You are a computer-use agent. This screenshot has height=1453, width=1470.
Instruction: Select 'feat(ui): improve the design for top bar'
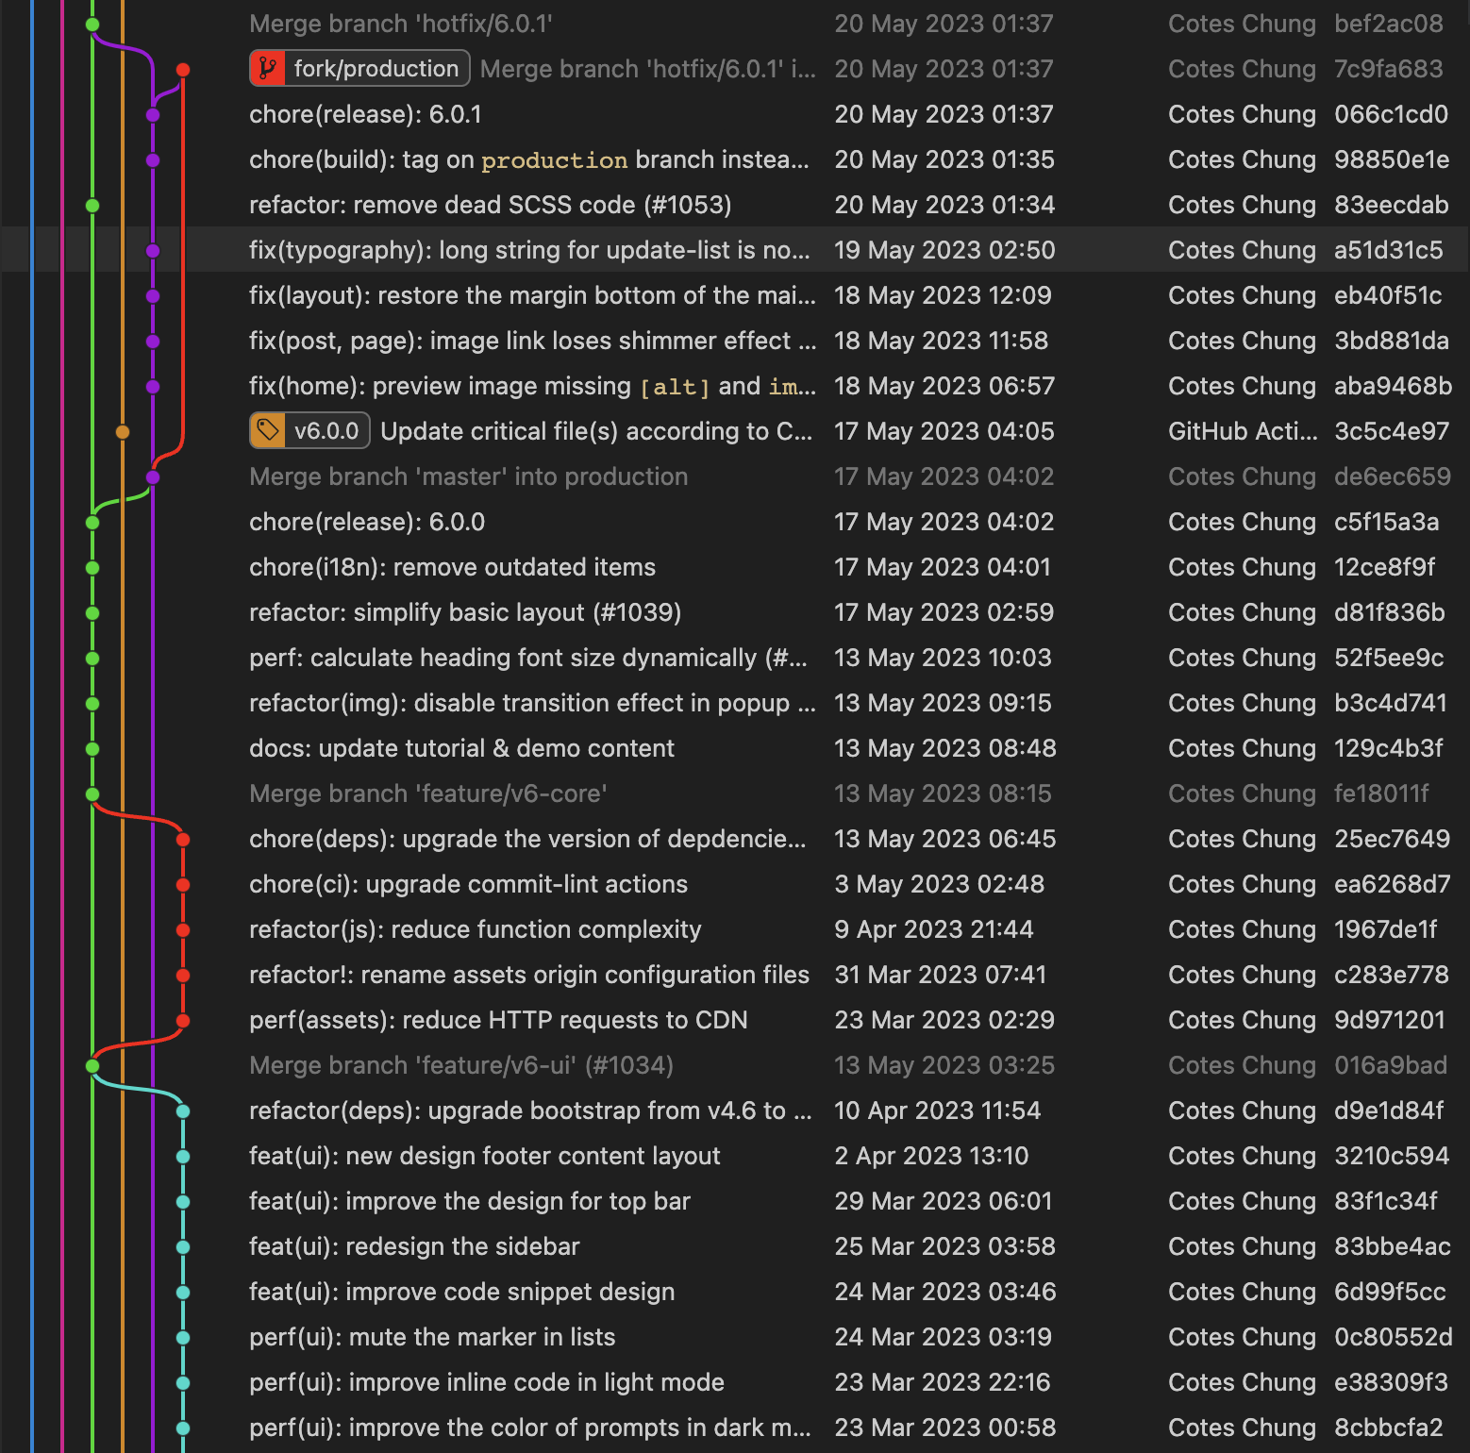[735, 1201]
